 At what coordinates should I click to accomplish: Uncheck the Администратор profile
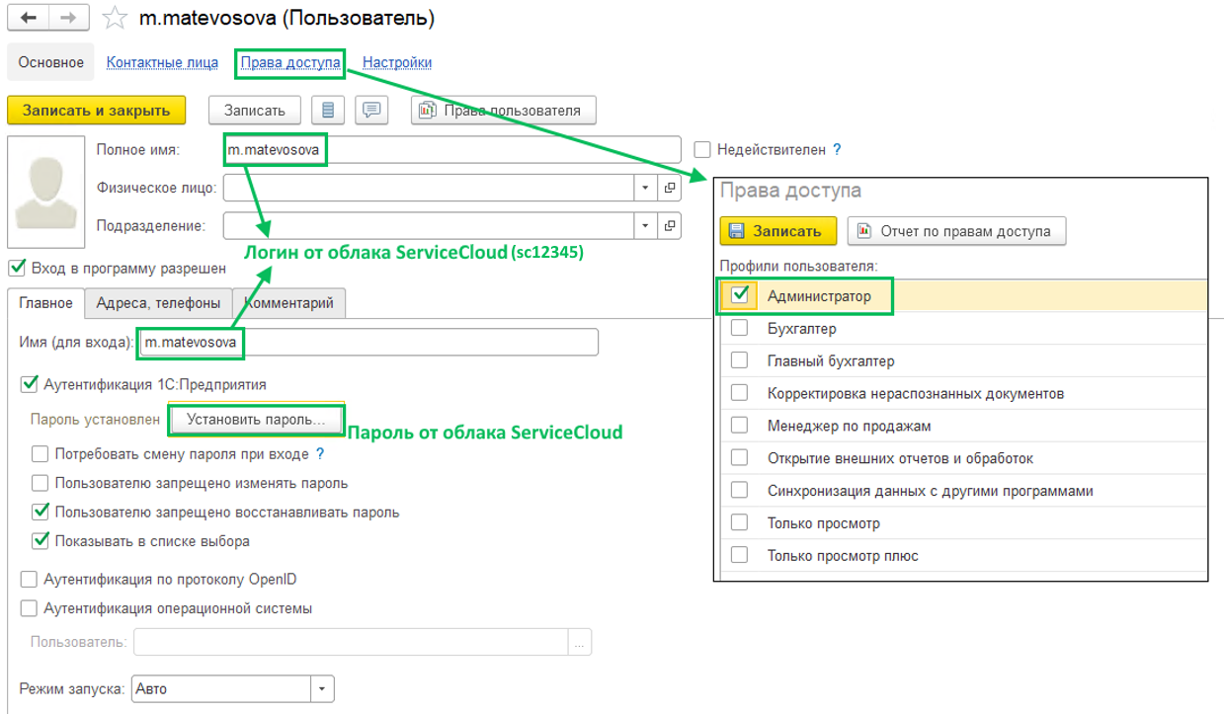[x=740, y=295]
